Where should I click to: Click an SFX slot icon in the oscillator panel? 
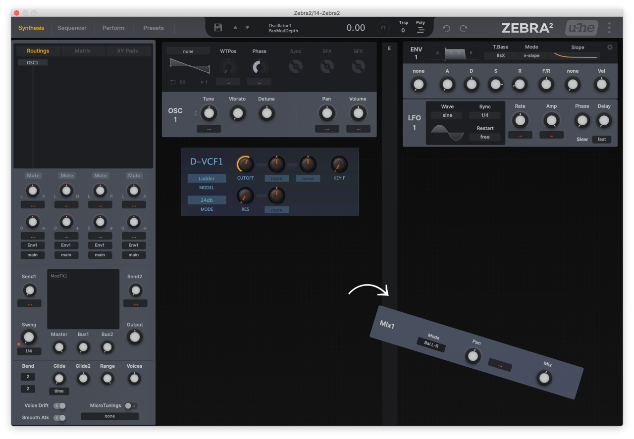[327, 66]
